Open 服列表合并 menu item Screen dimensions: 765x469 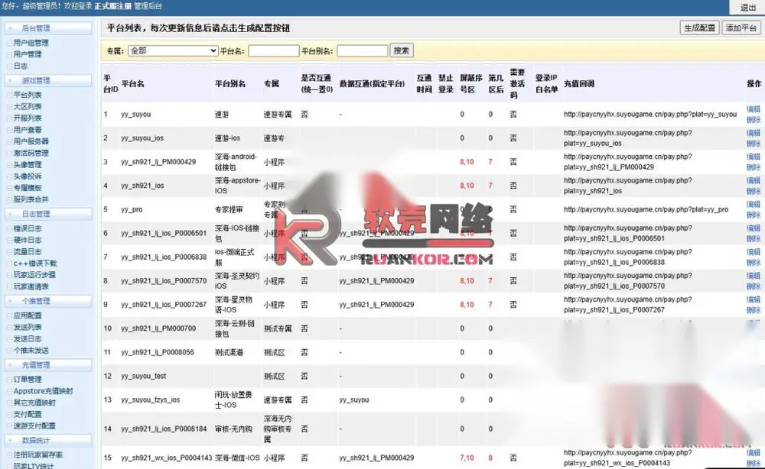click(x=31, y=199)
